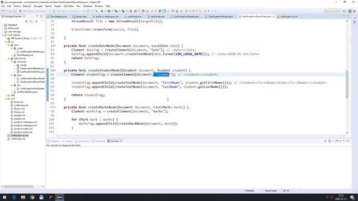The image size is (358, 201).
Task: Open File Explorer from taskbar
Action: point(23,197)
